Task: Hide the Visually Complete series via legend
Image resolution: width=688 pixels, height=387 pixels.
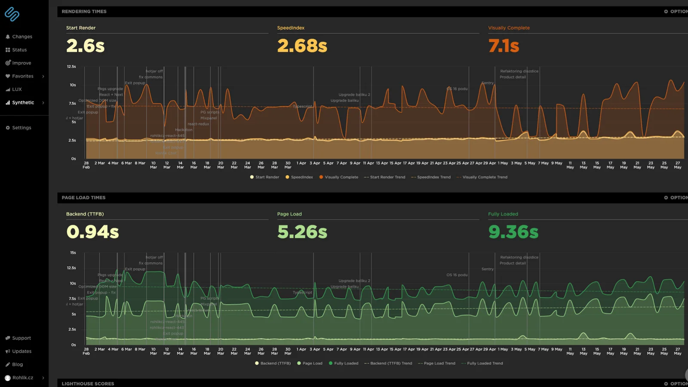Action: [x=339, y=177]
